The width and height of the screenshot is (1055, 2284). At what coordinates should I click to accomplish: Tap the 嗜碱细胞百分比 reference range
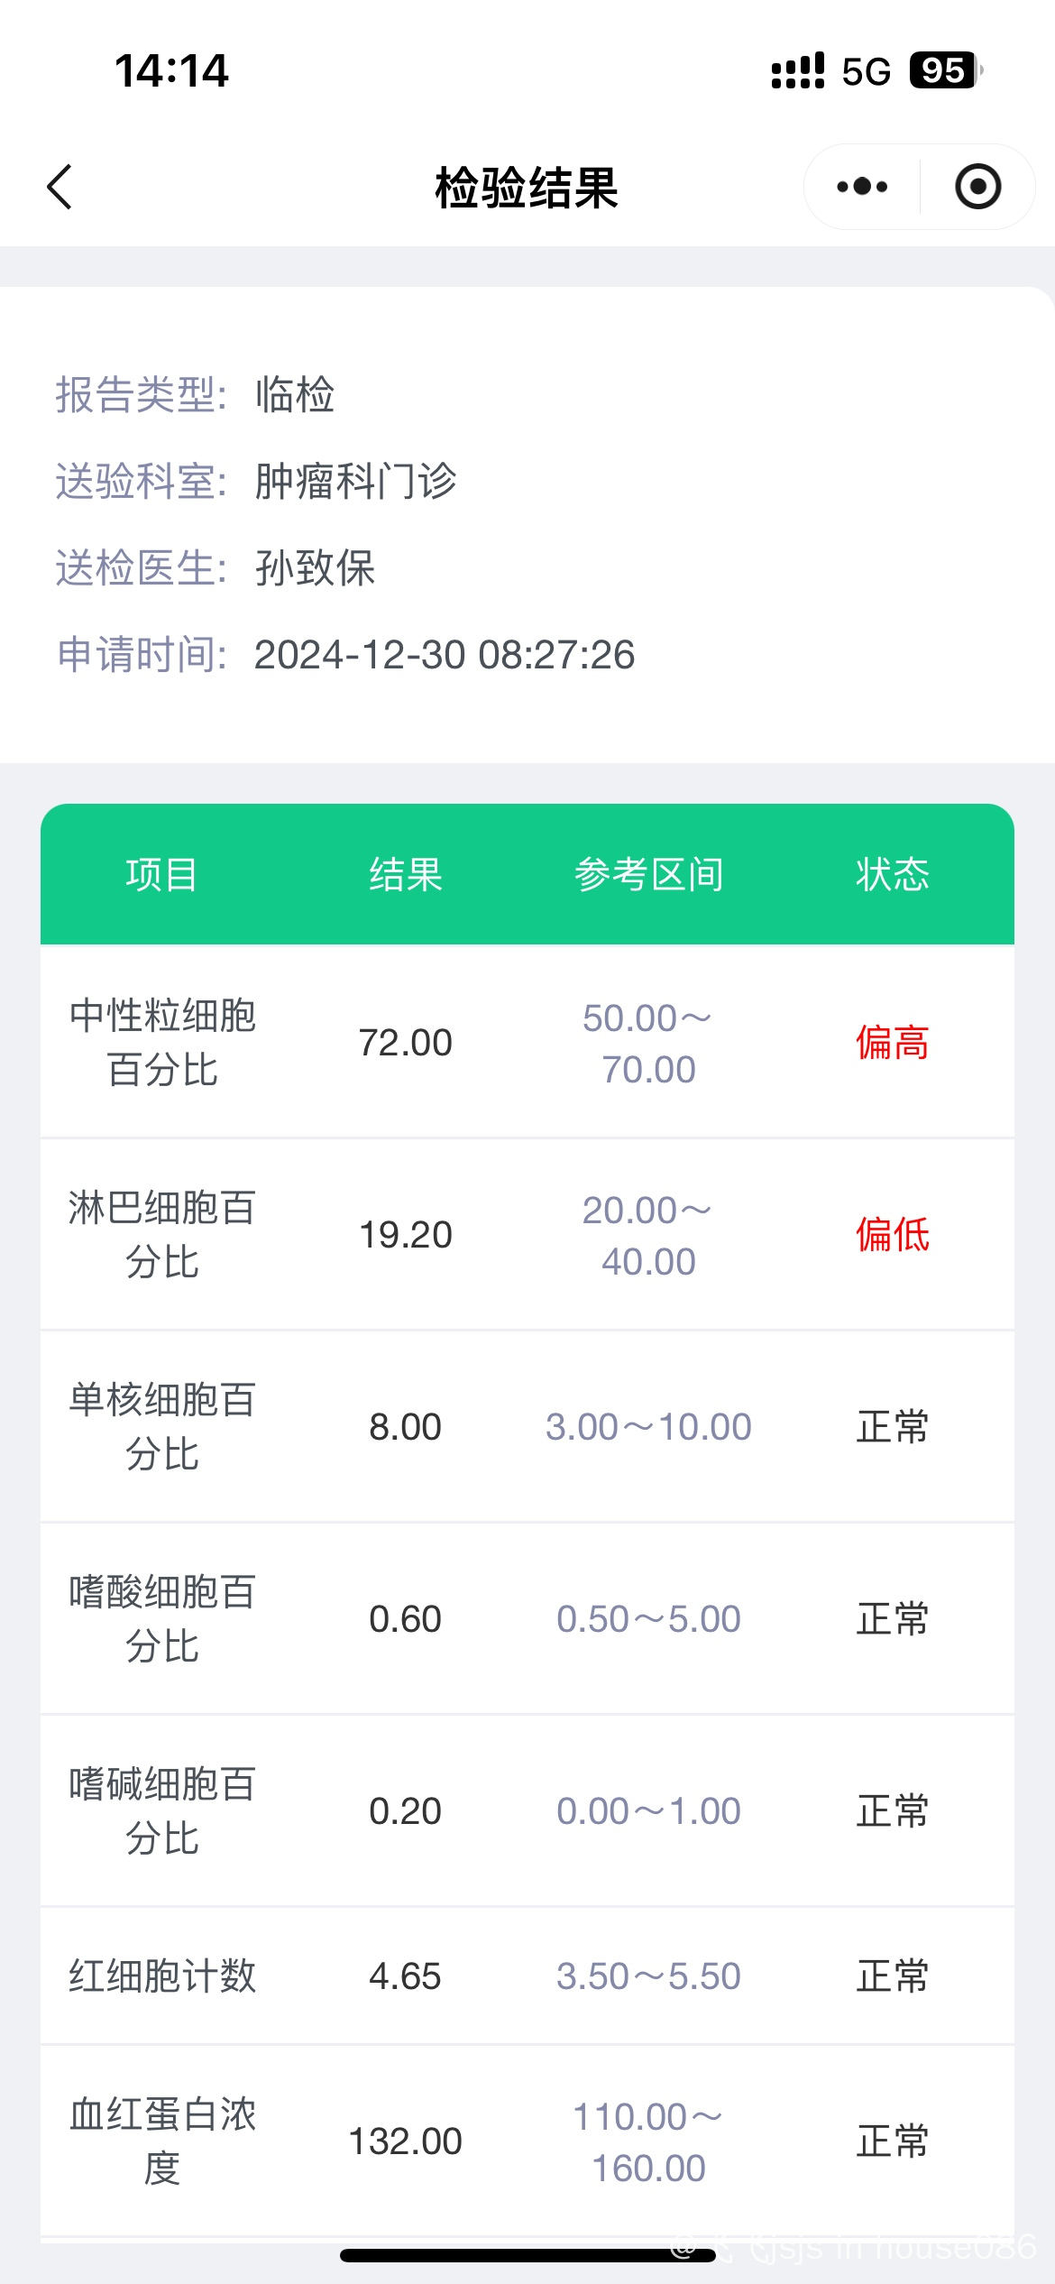pos(649,1811)
